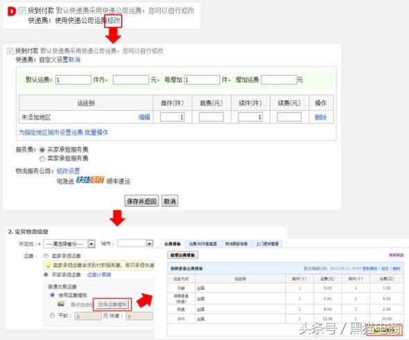Click 为指定地区城市设置运费 link
This screenshot has width=409, height=340.
[x=51, y=133]
